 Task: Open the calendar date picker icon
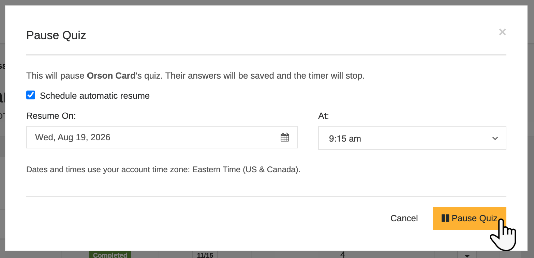click(285, 137)
